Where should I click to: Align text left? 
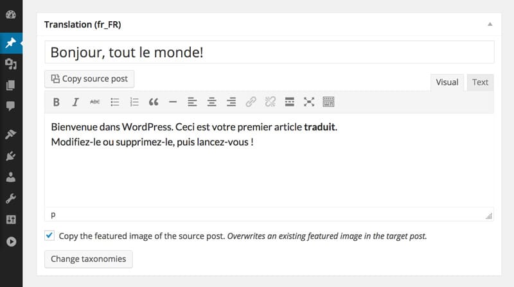tap(192, 102)
